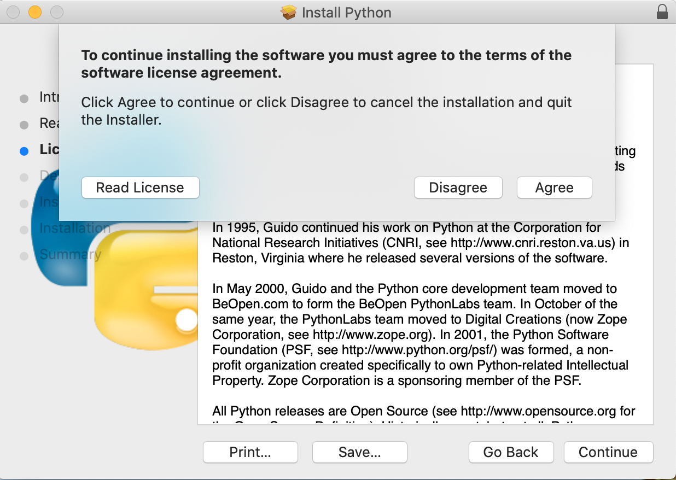Click the 'All Python releases are Open Source' text
The height and width of the screenshot is (480, 676).
click(320, 411)
